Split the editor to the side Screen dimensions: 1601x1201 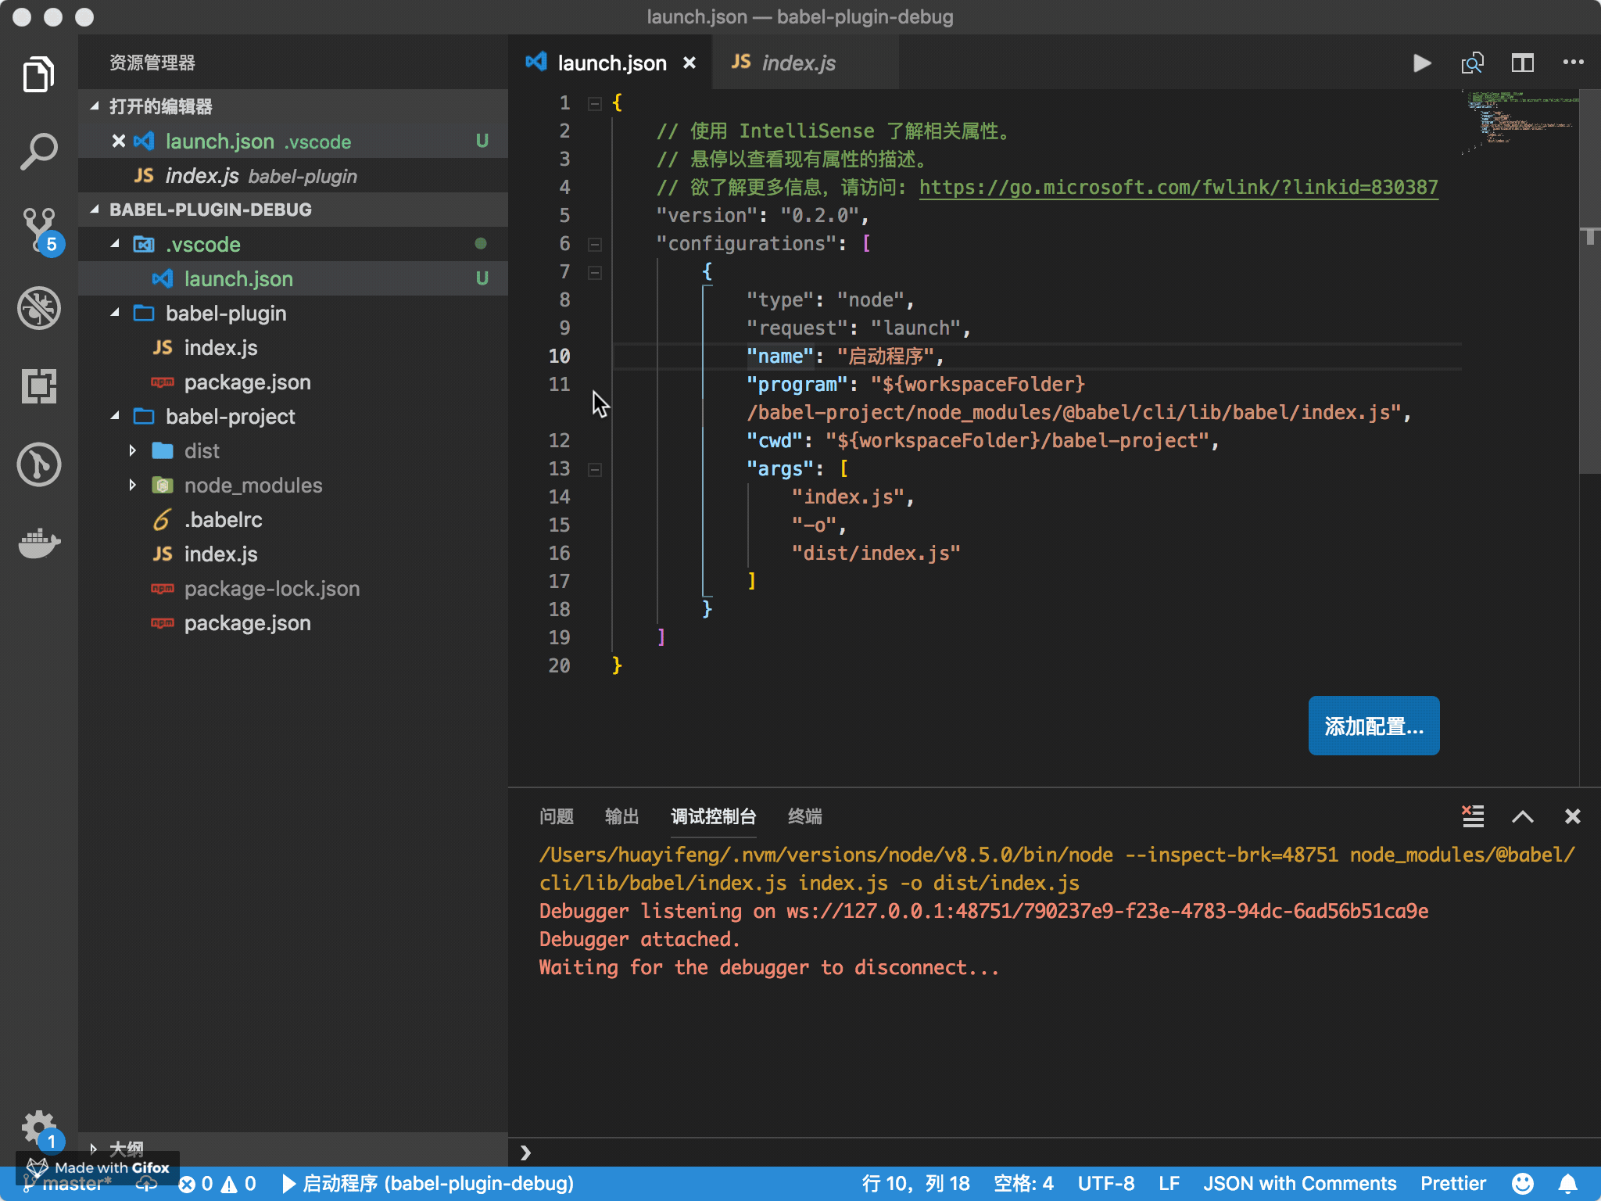[1522, 63]
